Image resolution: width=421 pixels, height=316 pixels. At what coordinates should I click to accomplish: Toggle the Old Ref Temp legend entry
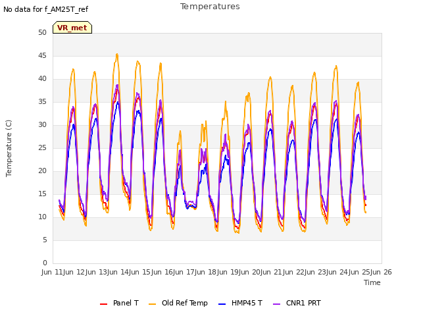(x=178, y=303)
